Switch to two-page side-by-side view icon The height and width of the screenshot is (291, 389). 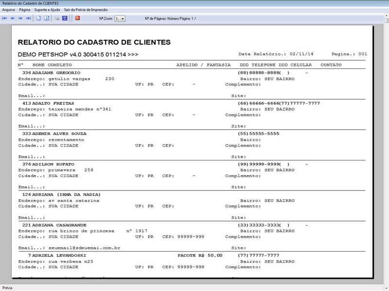click(x=47, y=18)
